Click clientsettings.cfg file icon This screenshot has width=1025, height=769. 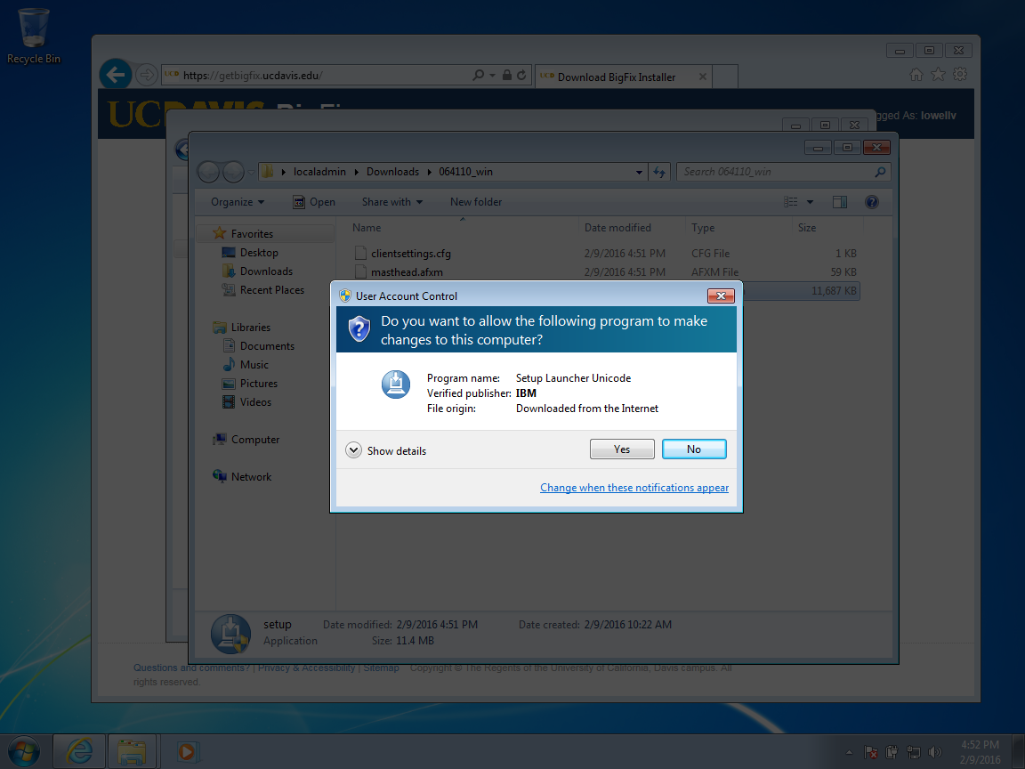360,253
